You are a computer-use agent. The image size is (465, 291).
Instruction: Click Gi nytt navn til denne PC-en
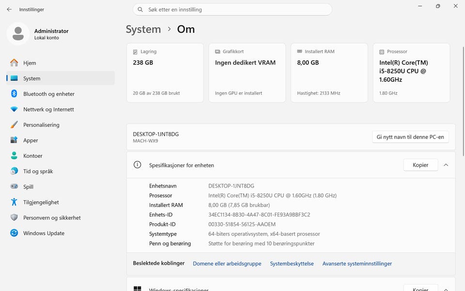410,137
